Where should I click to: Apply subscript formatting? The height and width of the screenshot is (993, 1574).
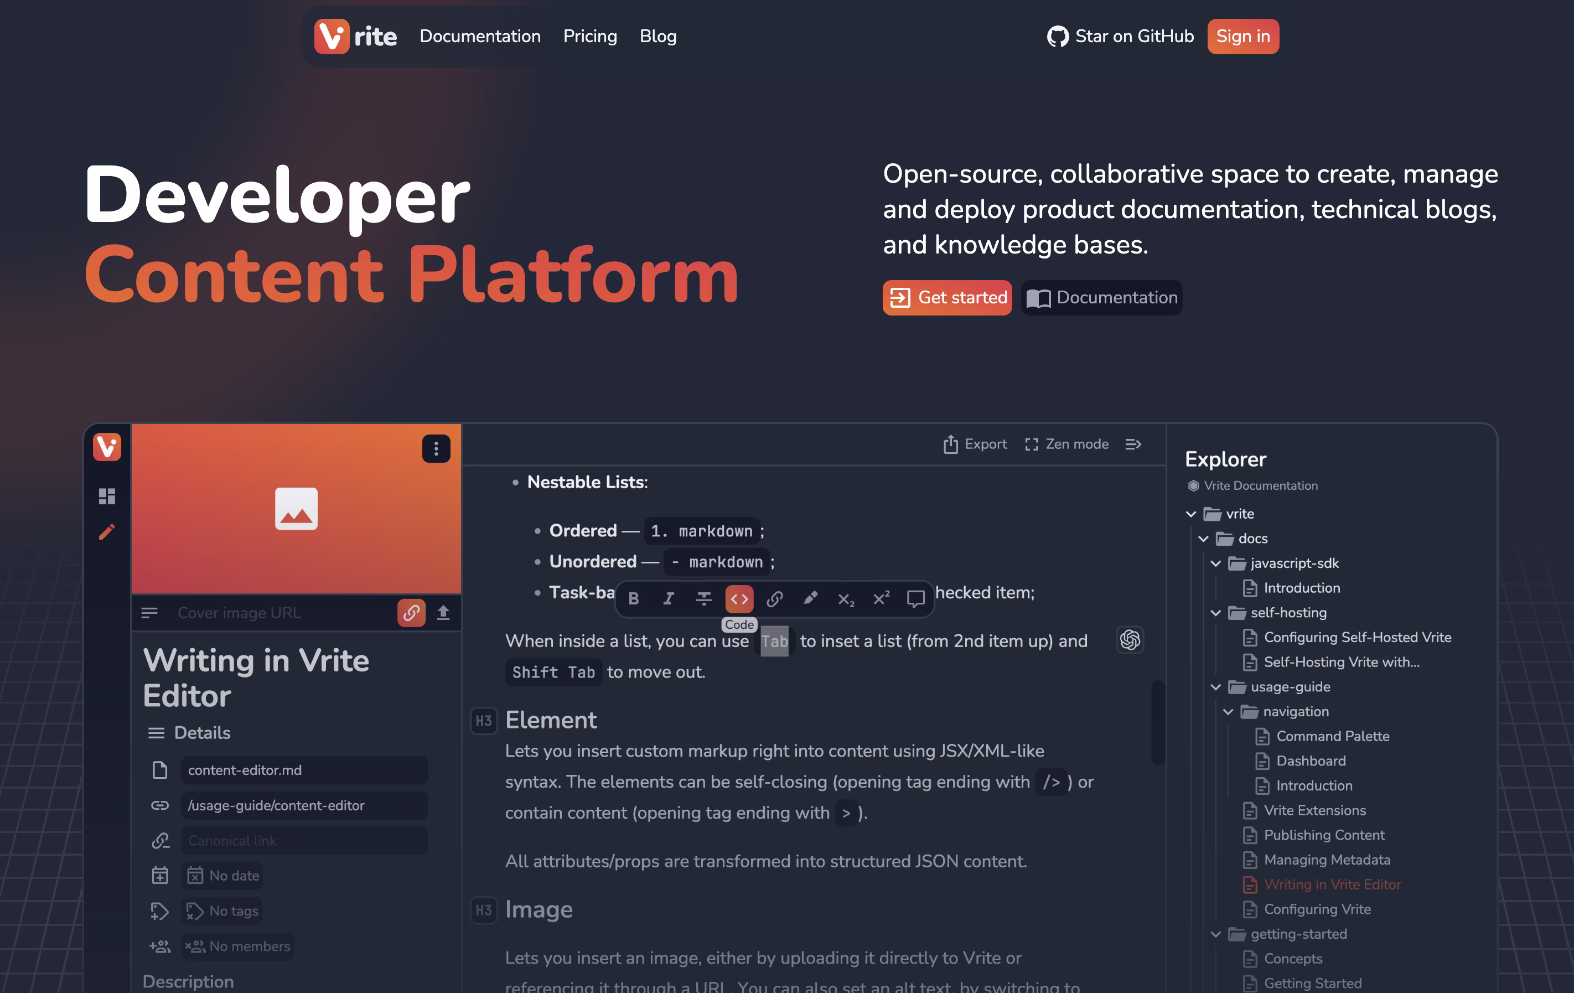(846, 598)
